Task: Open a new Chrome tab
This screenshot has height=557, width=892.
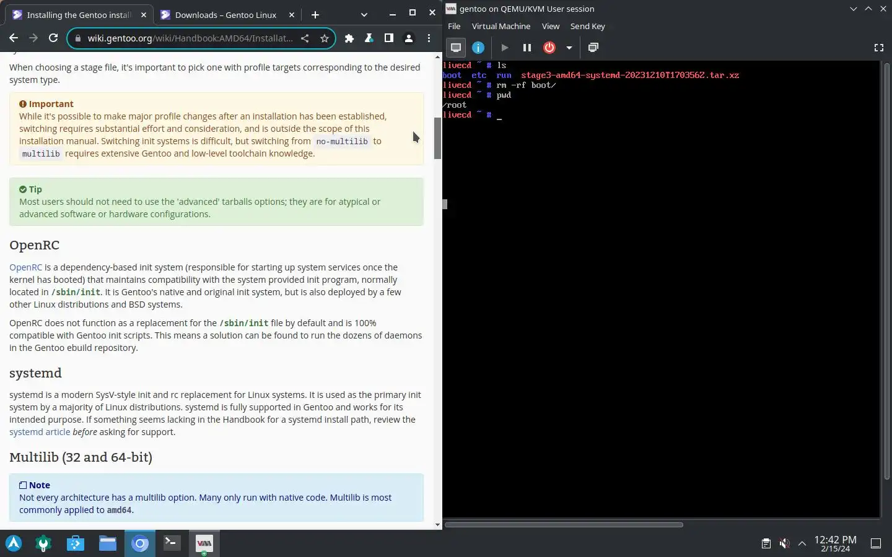Action: click(315, 15)
